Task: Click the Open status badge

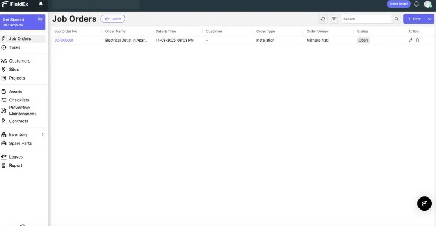Action: point(363,41)
